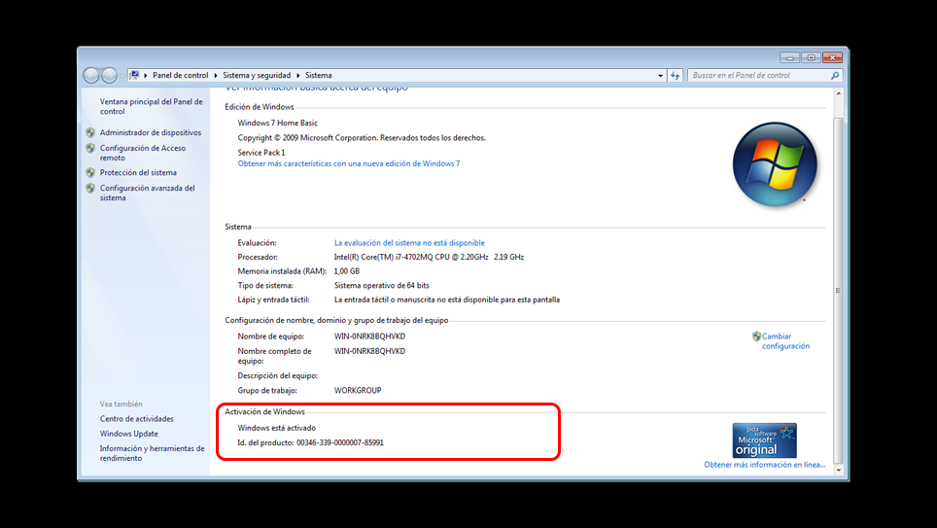The height and width of the screenshot is (528, 937).
Task: Open Configuración avanzada del sistema
Action: click(148, 193)
